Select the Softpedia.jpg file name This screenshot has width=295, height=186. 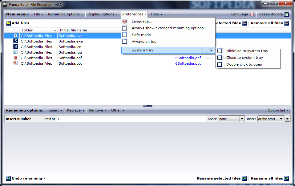tap(70, 52)
